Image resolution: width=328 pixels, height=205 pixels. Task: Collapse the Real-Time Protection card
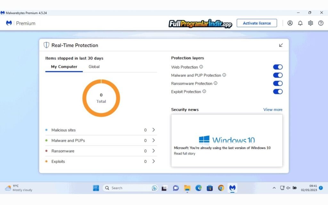pos(281,45)
